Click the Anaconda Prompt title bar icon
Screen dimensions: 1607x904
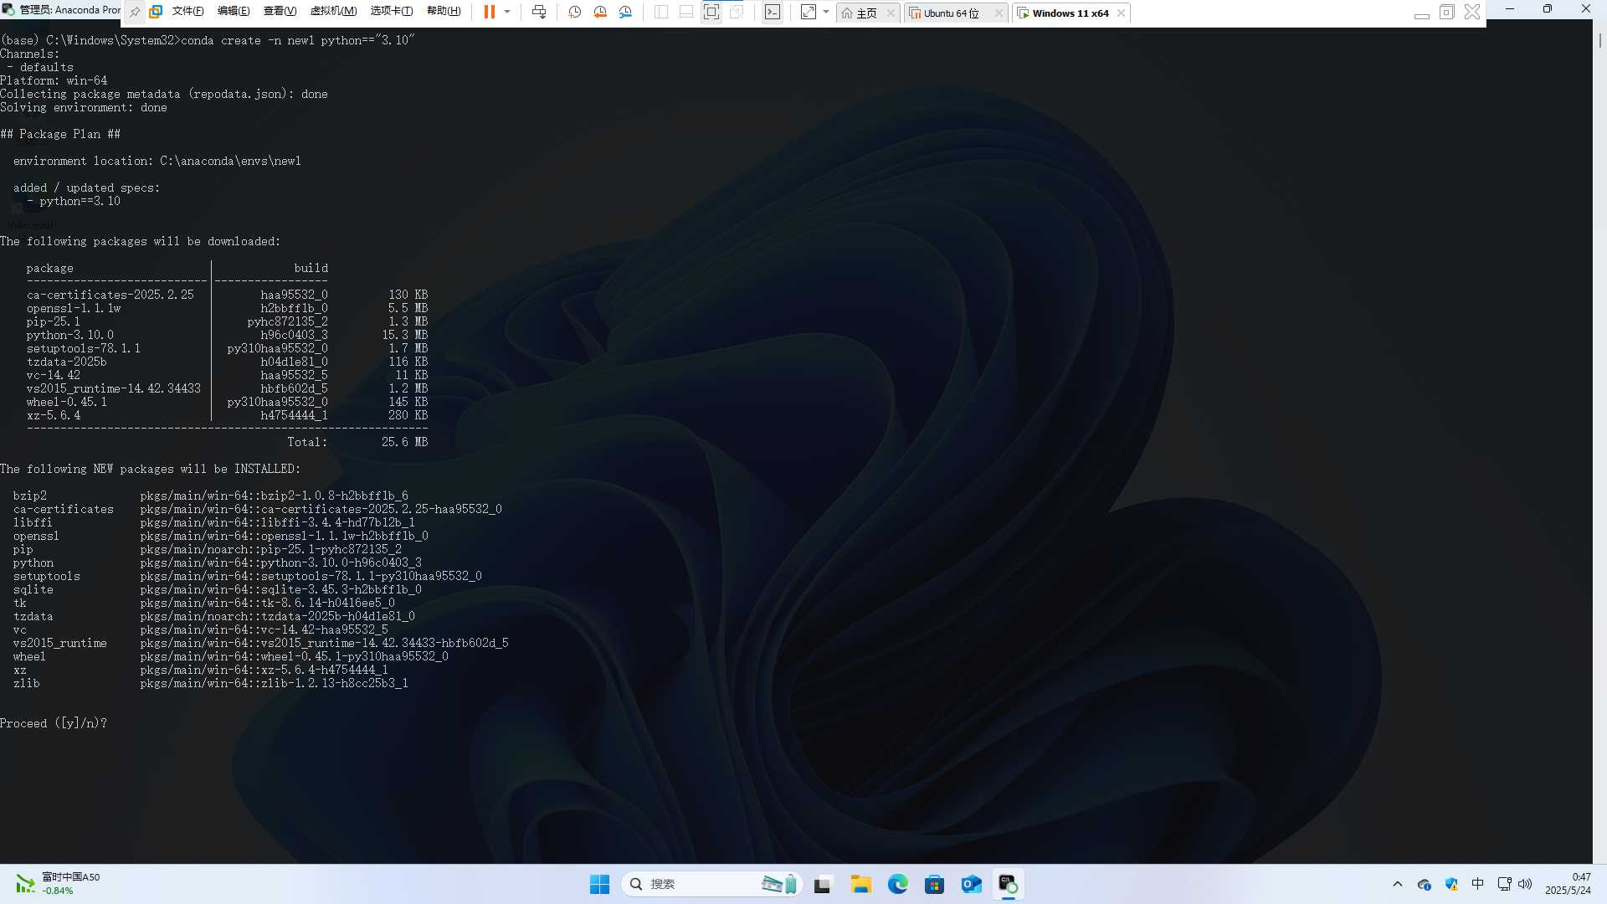pyautogui.click(x=8, y=10)
